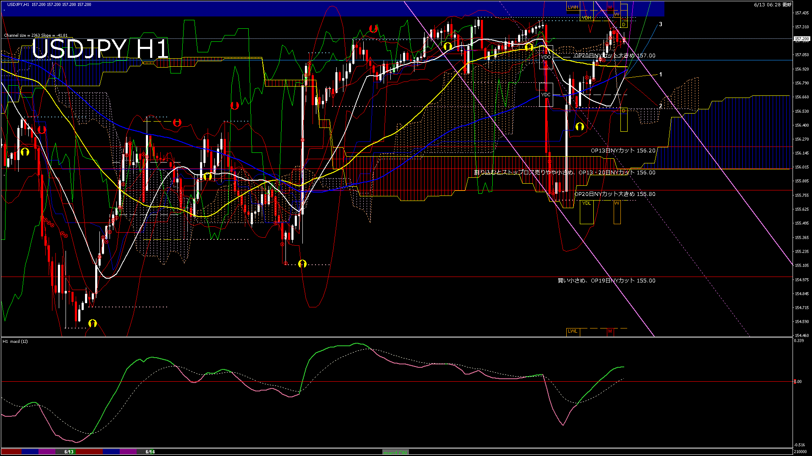Select the OP20日NYカット大きめ 157.00 label
Screen dimensions: 812x456
(x=614, y=56)
